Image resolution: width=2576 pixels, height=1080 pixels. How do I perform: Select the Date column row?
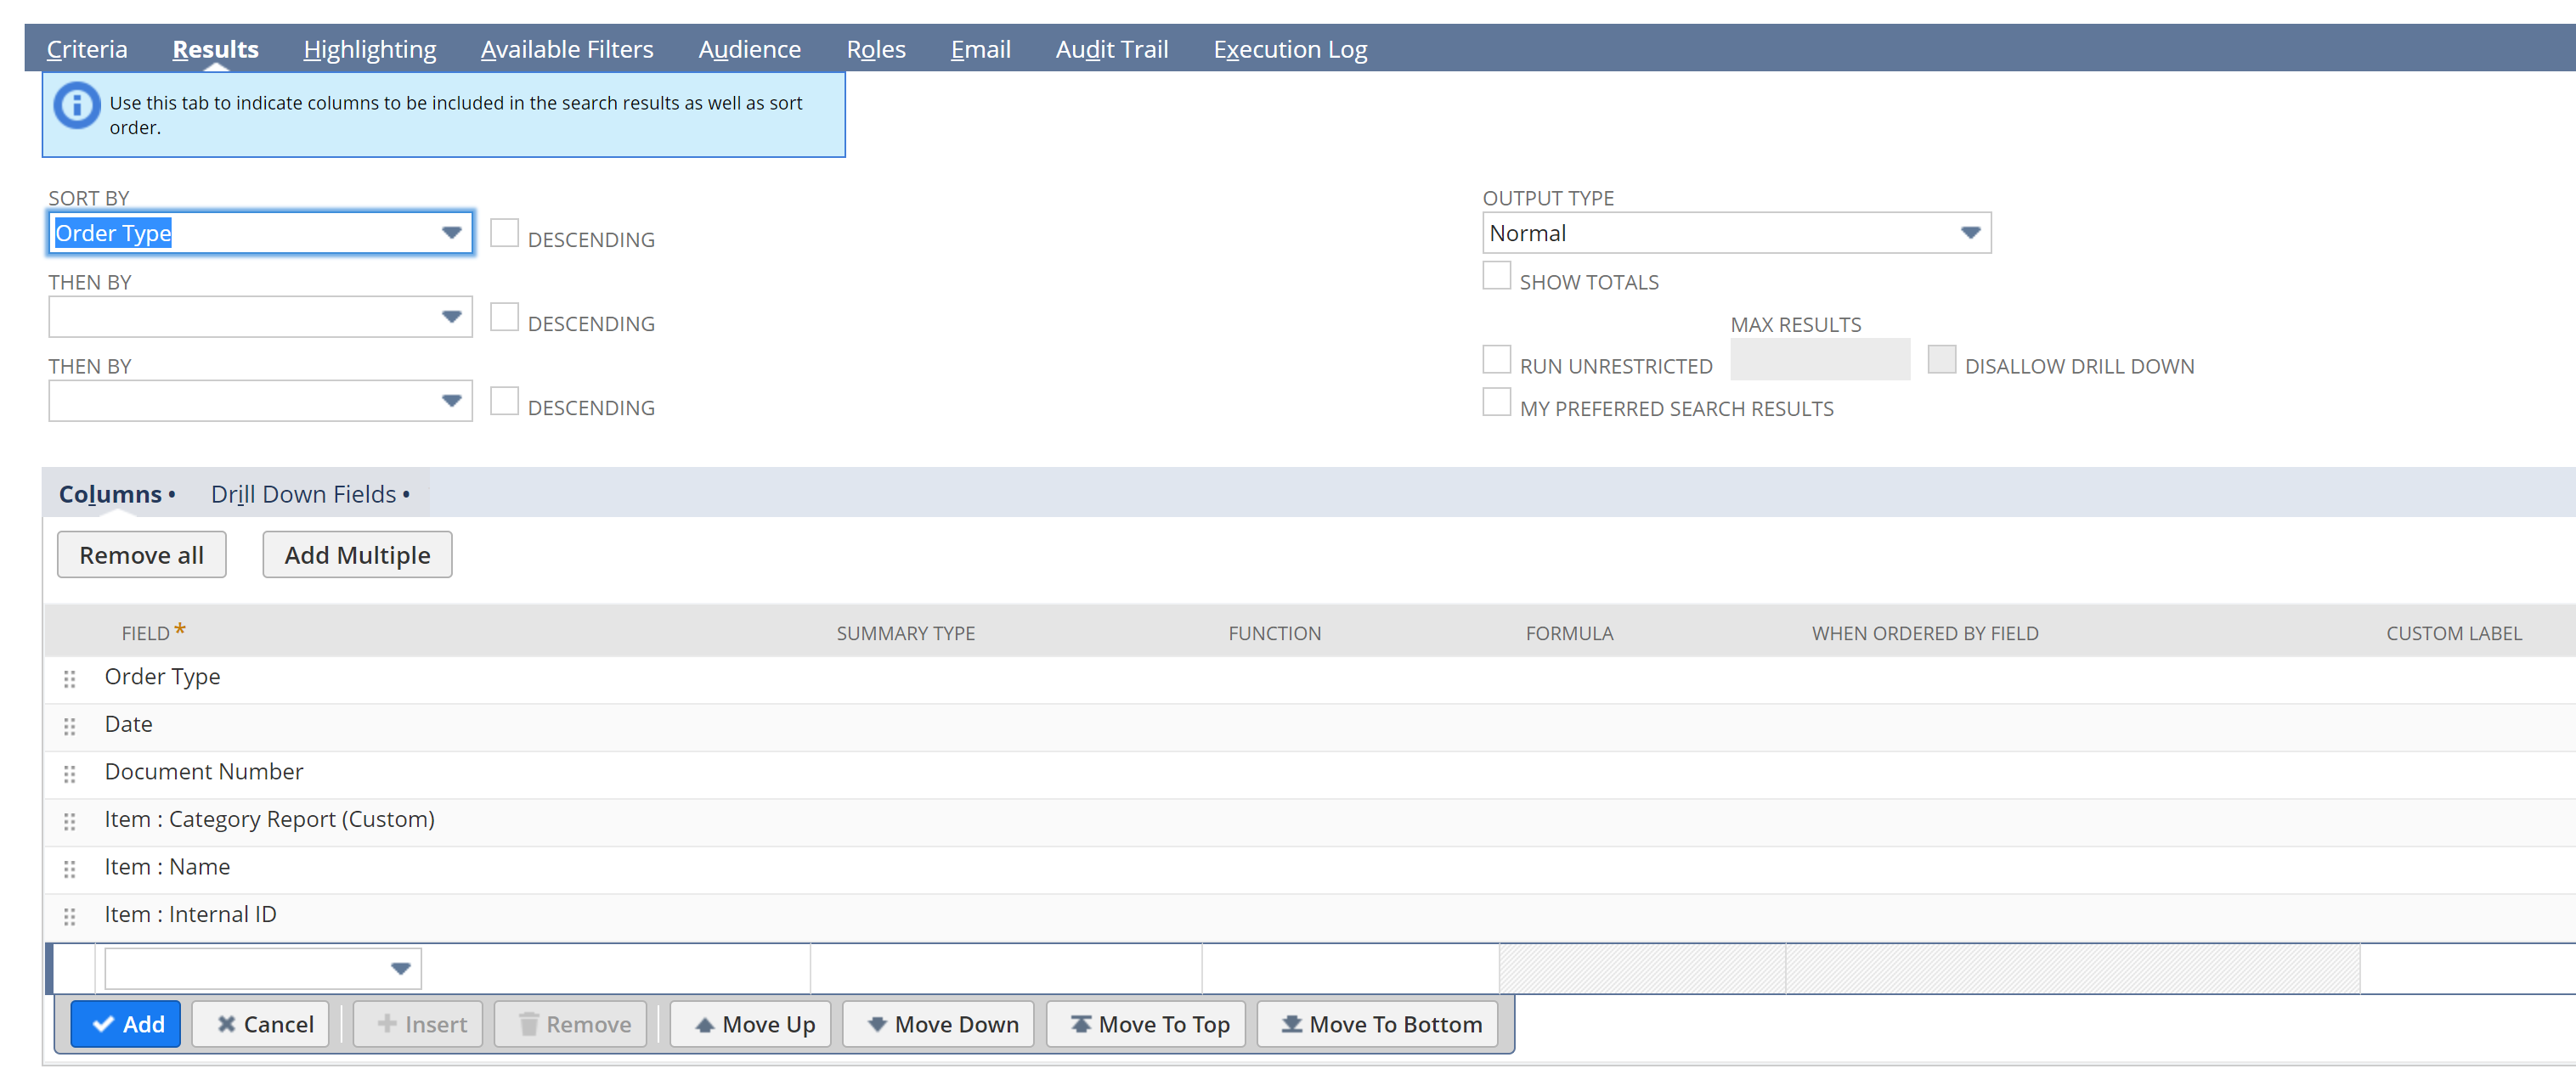[1310, 726]
